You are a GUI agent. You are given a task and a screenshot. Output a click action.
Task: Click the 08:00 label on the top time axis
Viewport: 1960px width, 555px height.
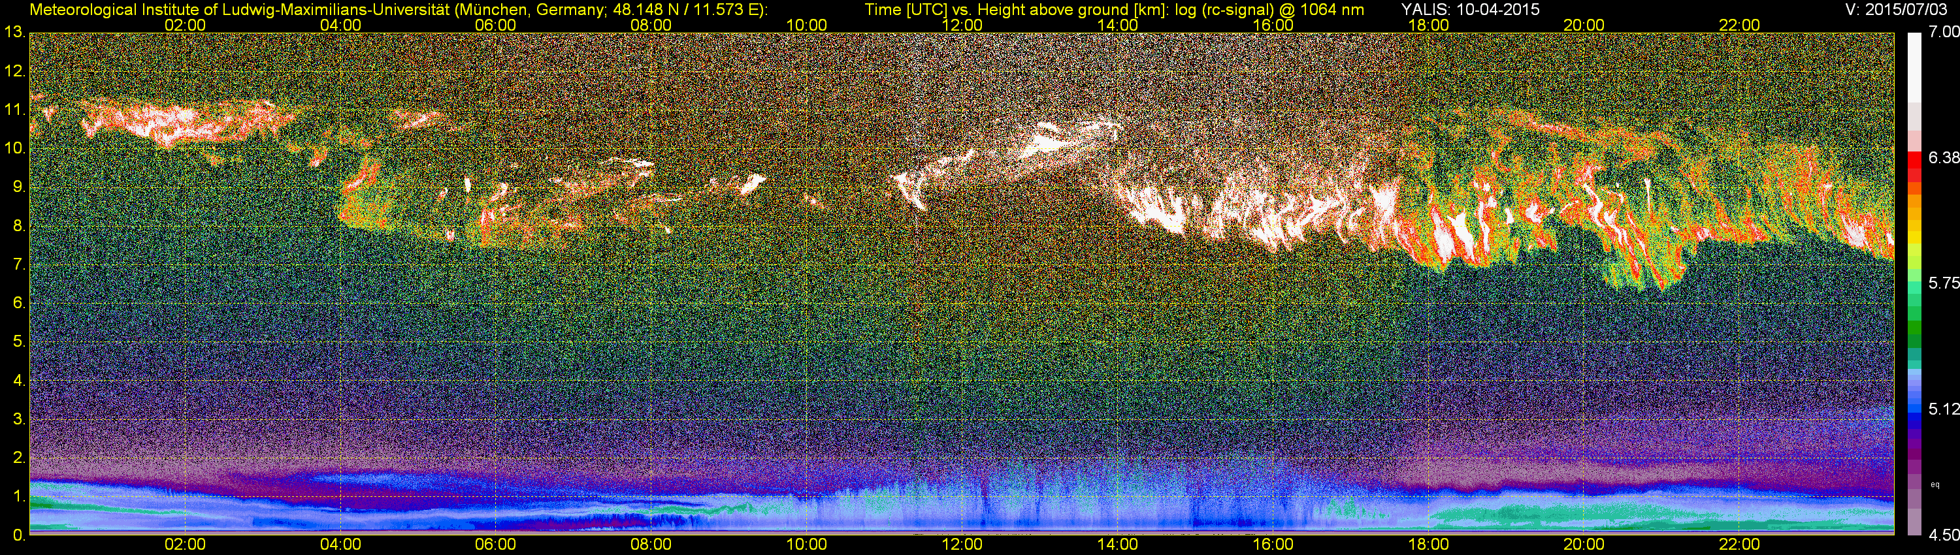pyautogui.click(x=651, y=25)
